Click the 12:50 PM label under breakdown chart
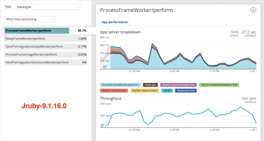The height and width of the screenshot is (141, 264). 134,71
